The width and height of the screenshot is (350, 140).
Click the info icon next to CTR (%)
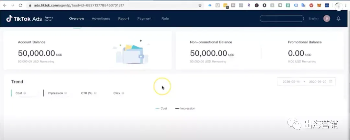tap(95, 93)
